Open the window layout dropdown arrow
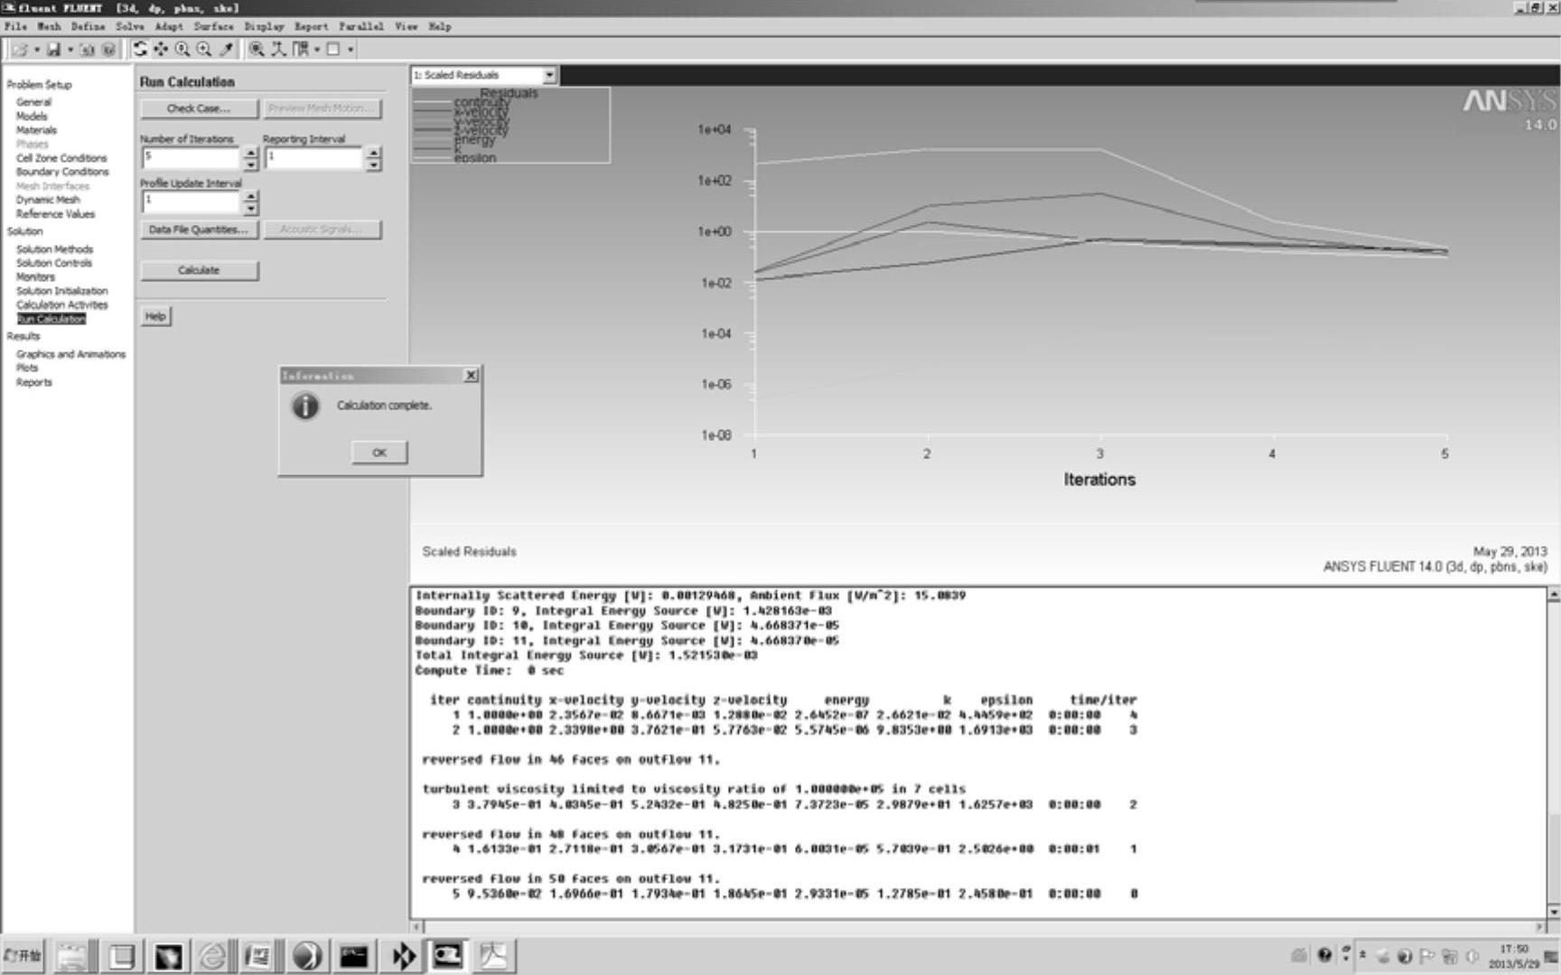The image size is (1561, 975). point(317,50)
